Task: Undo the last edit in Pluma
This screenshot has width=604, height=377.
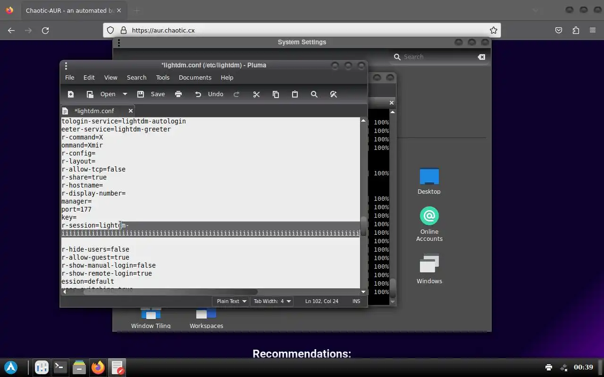Action: pyautogui.click(x=209, y=94)
